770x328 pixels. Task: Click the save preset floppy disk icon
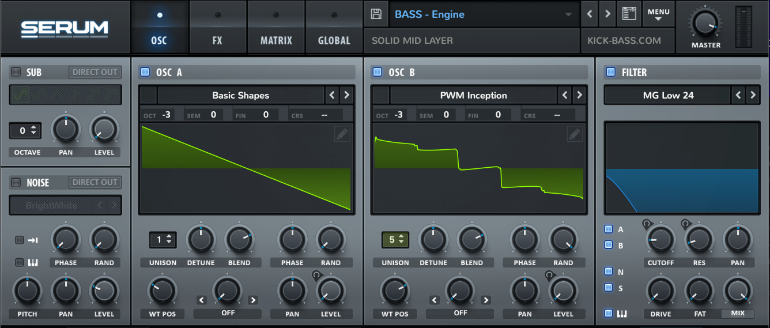click(376, 14)
